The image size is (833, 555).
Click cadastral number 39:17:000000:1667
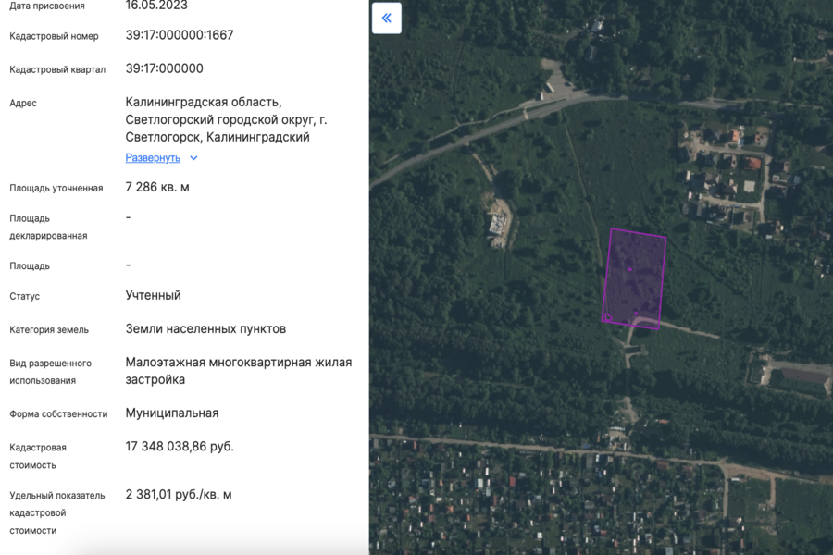coord(180,35)
